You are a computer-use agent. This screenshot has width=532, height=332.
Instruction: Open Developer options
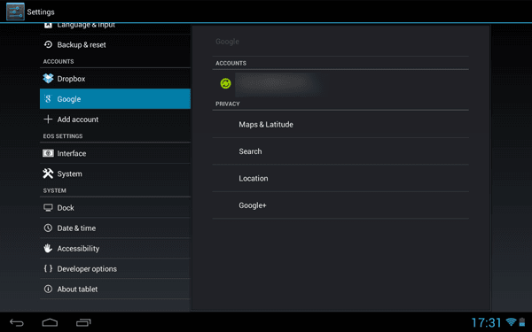coord(115,268)
